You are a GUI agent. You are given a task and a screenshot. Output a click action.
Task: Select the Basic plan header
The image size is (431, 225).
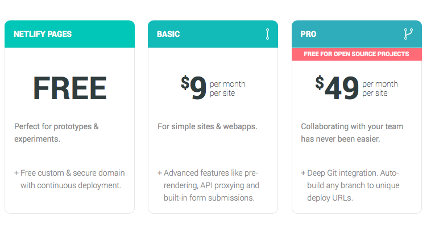[213, 34]
